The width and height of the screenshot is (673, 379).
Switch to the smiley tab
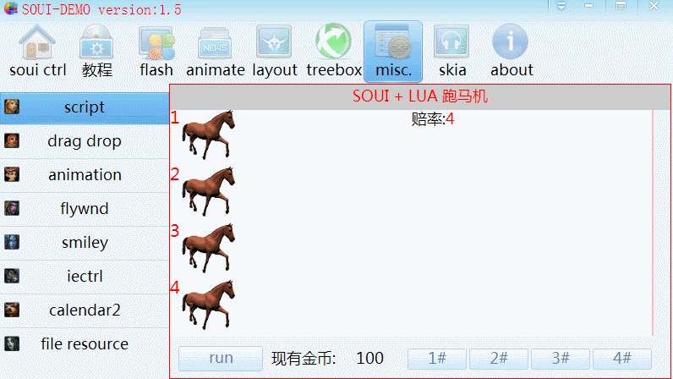85,243
